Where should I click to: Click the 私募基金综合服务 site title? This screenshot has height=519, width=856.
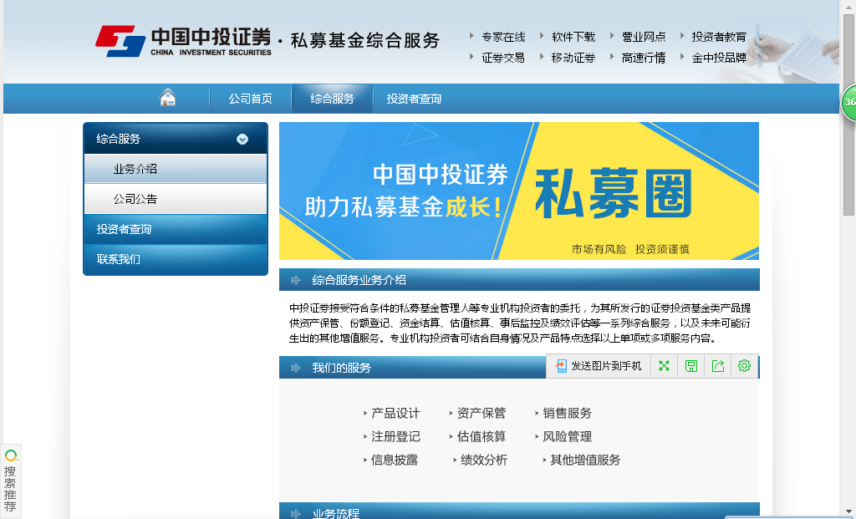(x=365, y=40)
